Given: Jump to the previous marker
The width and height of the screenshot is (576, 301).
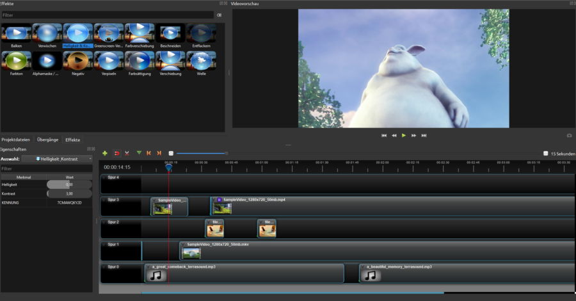Looking at the screenshot, I should pos(149,153).
